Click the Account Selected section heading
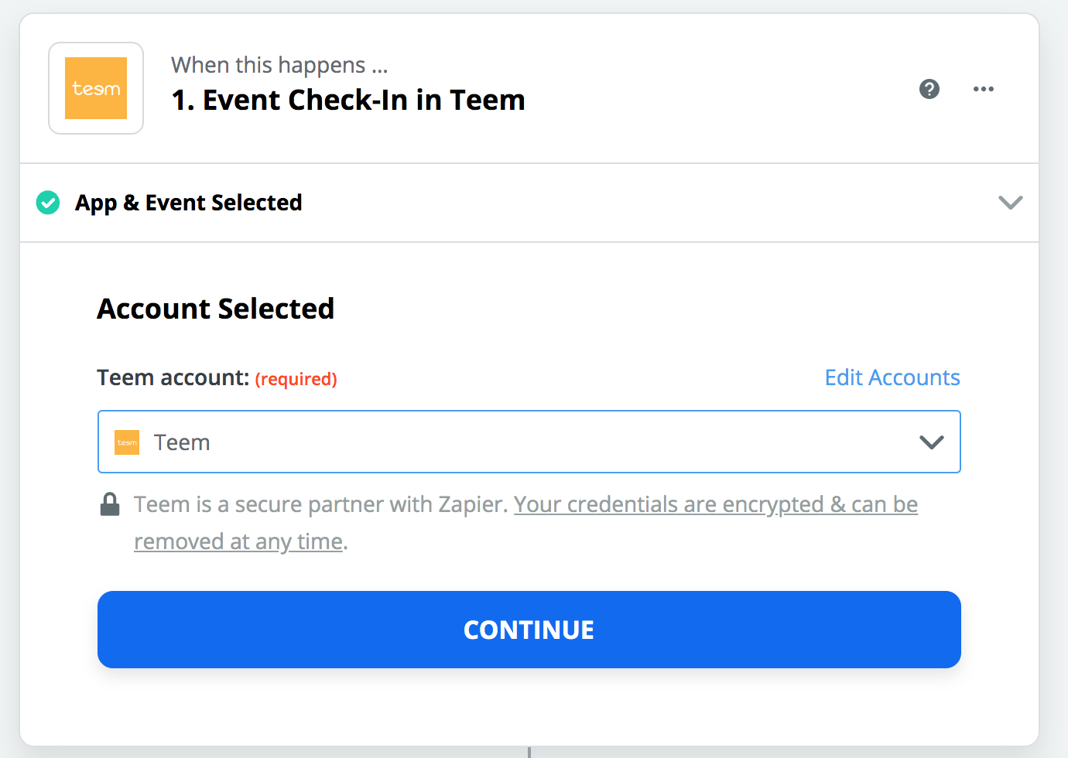Viewport: 1068px width, 758px height. coord(216,309)
